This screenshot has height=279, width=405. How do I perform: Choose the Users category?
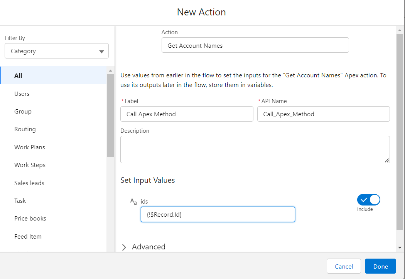(x=22, y=94)
